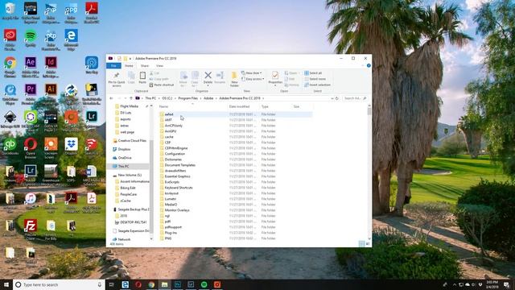Select the Monitor Overlays folder
515x290 pixels.
[177, 210]
